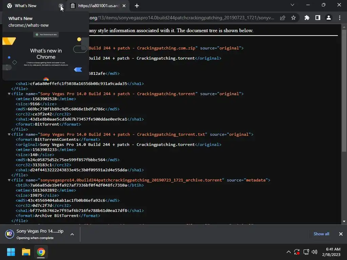Click the BitTorrent format value
347x260 pixels.
point(47,124)
